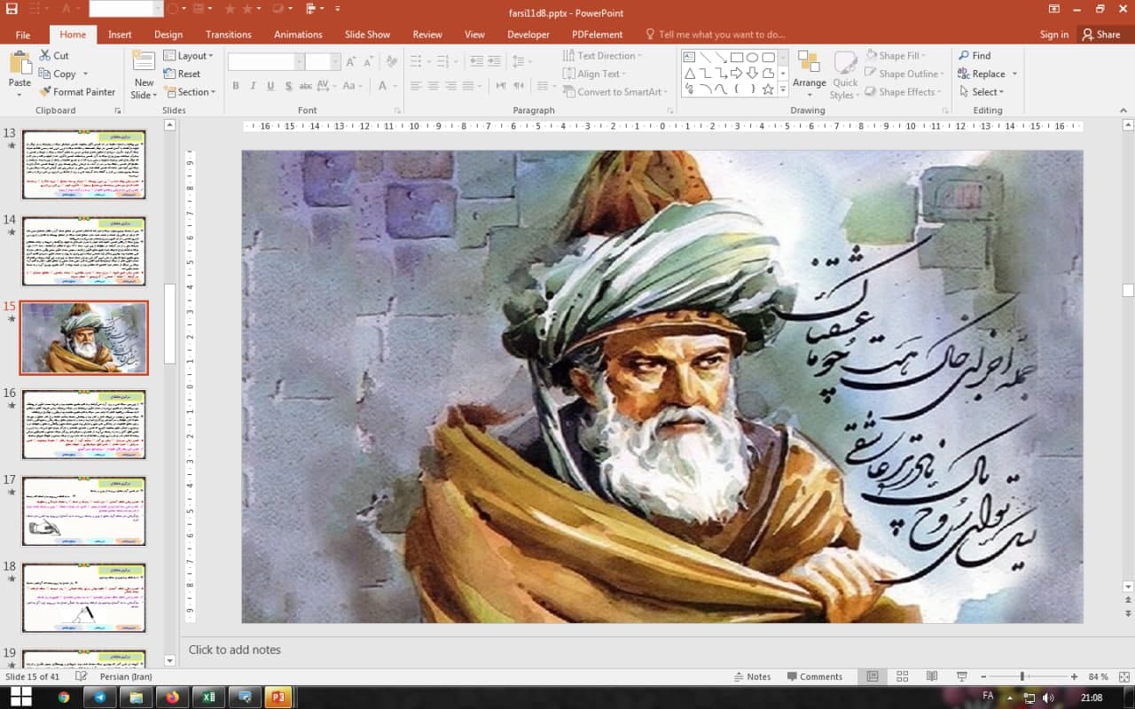Open Excel from the taskbar
Screen dimensions: 1135x709
click(x=209, y=697)
